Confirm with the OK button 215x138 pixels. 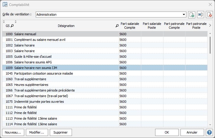[x=167, y=132]
